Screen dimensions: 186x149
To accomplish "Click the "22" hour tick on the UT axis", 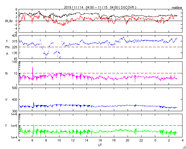I will point(141,141).
